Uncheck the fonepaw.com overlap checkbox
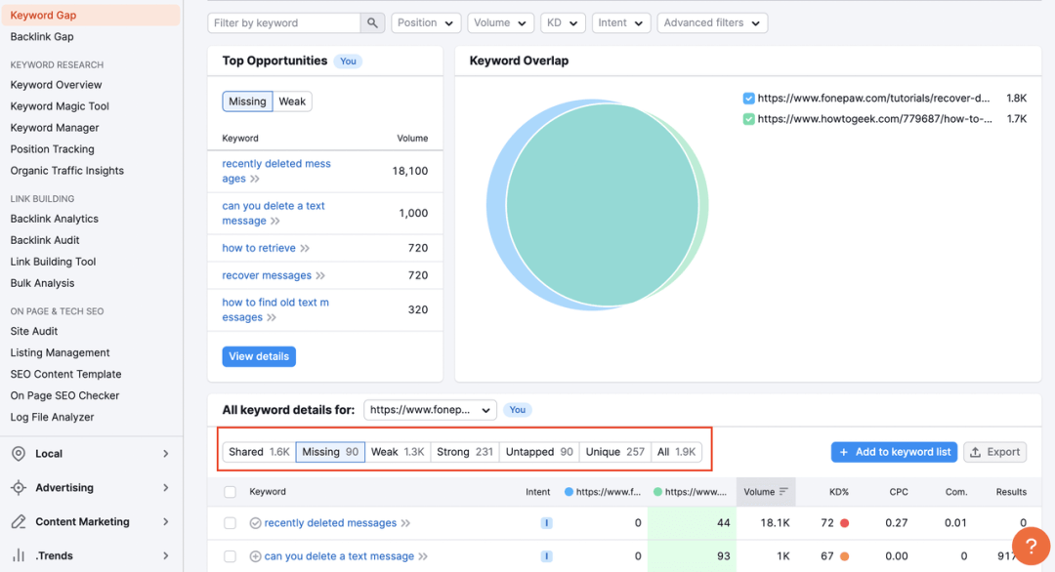The width and height of the screenshot is (1055, 572). (748, 99)
